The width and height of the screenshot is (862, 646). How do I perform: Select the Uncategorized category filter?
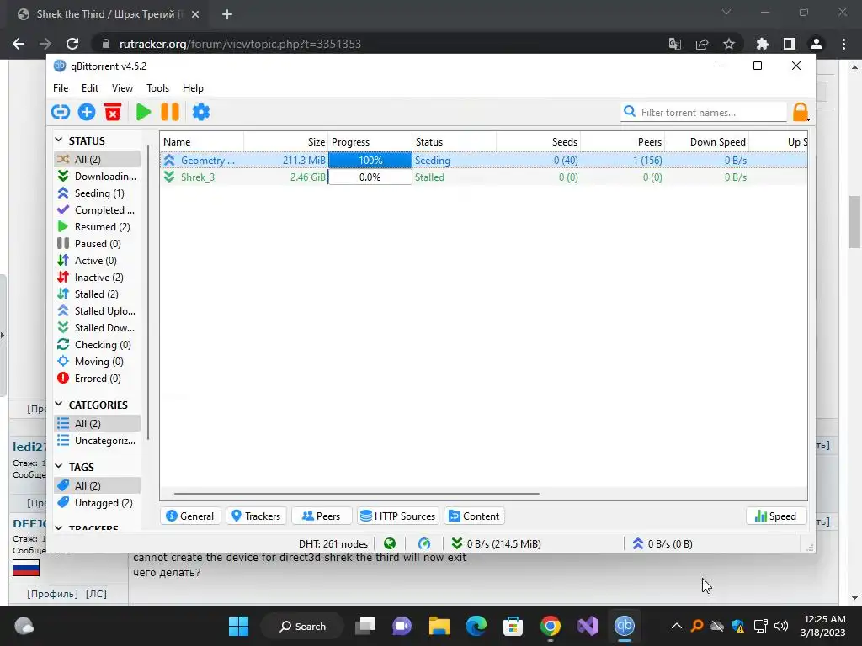tap(98, 441)
